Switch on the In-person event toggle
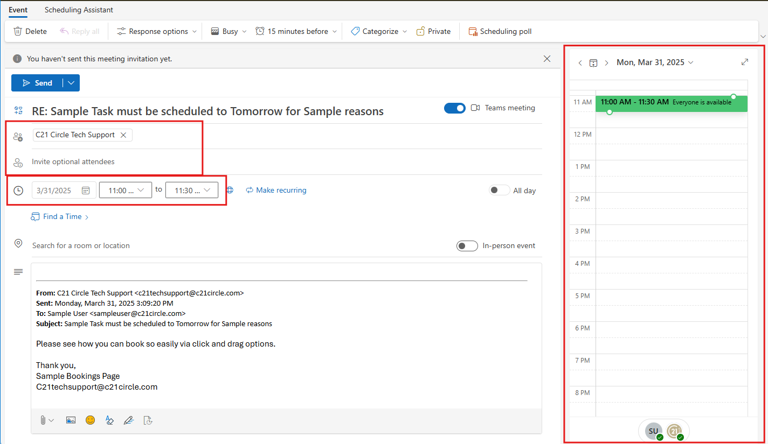Viewport: 768px width, 444px height. [467, 246]
